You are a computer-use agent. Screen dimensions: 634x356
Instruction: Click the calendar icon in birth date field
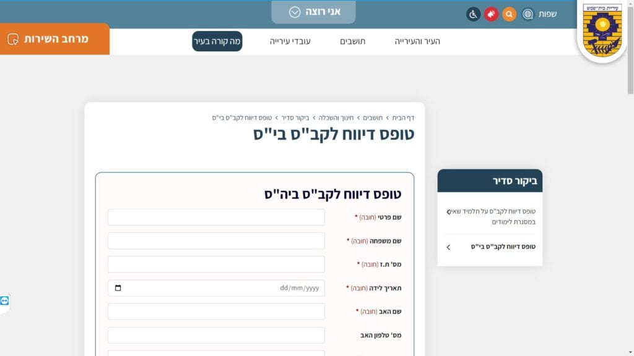point(118,288)
